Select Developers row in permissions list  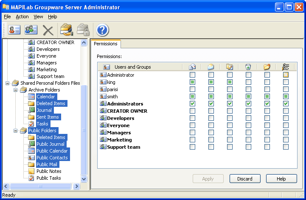coord(197,118)
